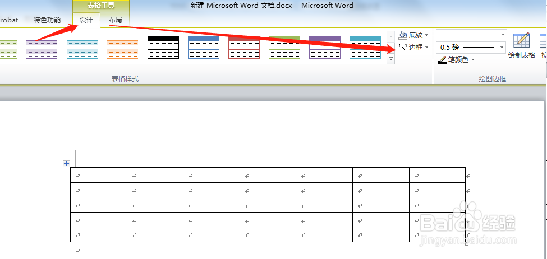Apply the light blue banded table style

pyautogui.click(x=82, y=47)
